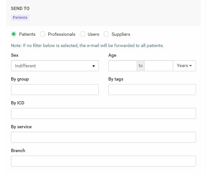Click the Patients tag under SEND TO
Screen dimensions: 206x174
pos(20,17)
